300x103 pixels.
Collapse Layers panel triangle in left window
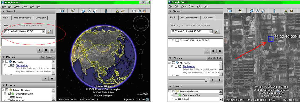(3, 85)
